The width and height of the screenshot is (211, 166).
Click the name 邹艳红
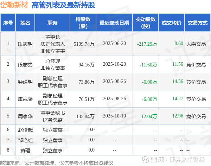[25, 140]
